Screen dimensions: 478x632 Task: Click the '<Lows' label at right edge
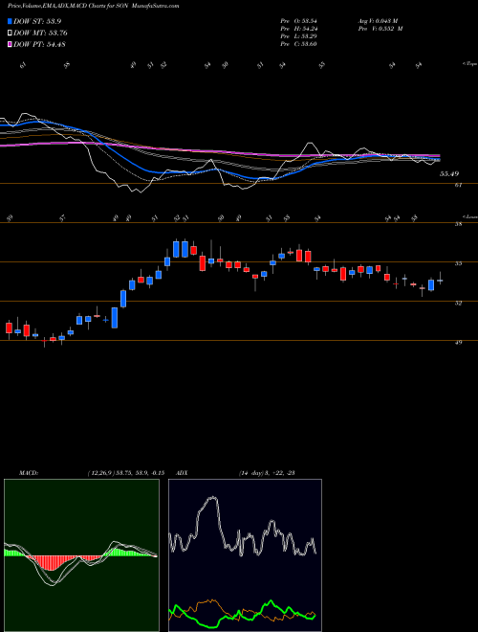click(469, 216)
